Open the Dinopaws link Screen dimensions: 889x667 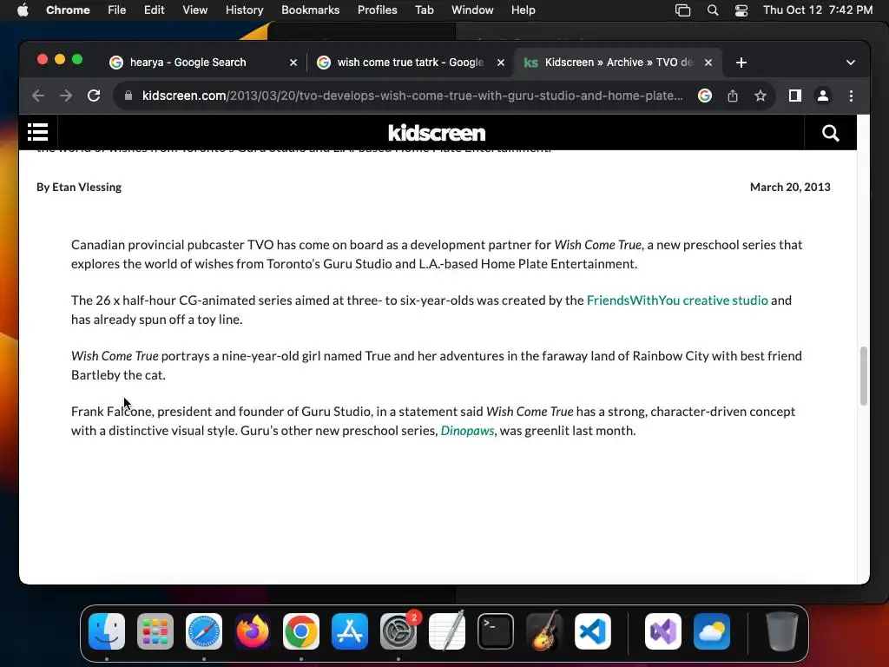point(467,431)
